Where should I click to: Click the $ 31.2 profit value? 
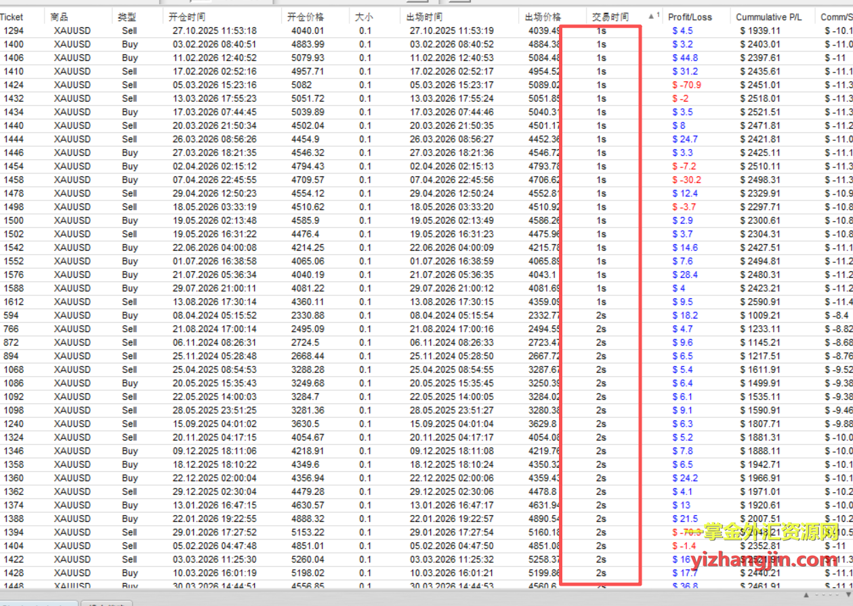click(x=685, y=71)
